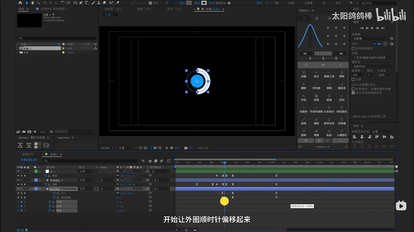Open the 默认 workspace tab
Screen dimensions: 414x232
(260, 3)
